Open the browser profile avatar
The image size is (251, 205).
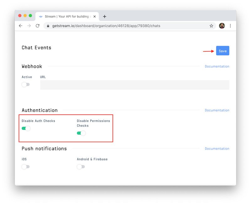tap(222, 26)
